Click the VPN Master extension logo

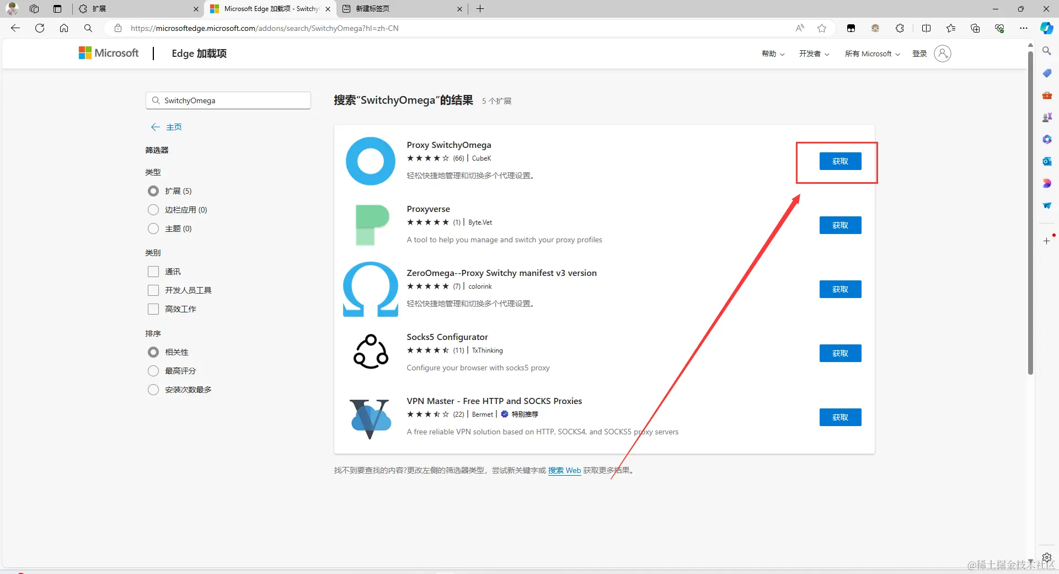(371, 418)
